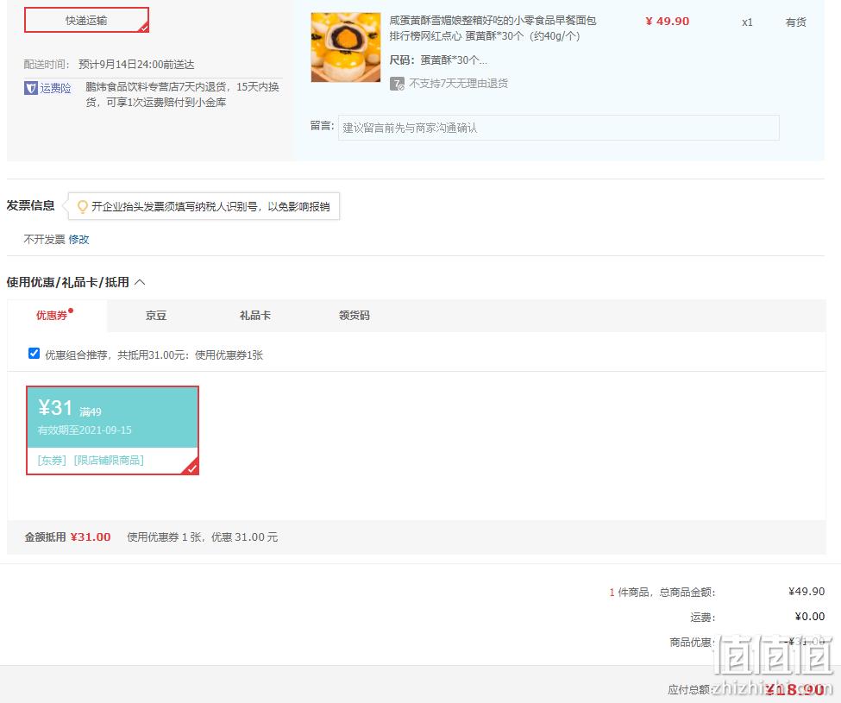This screenshot has width=841, height=703.
Task: Click the 有货 stock status
Action: 795,22
